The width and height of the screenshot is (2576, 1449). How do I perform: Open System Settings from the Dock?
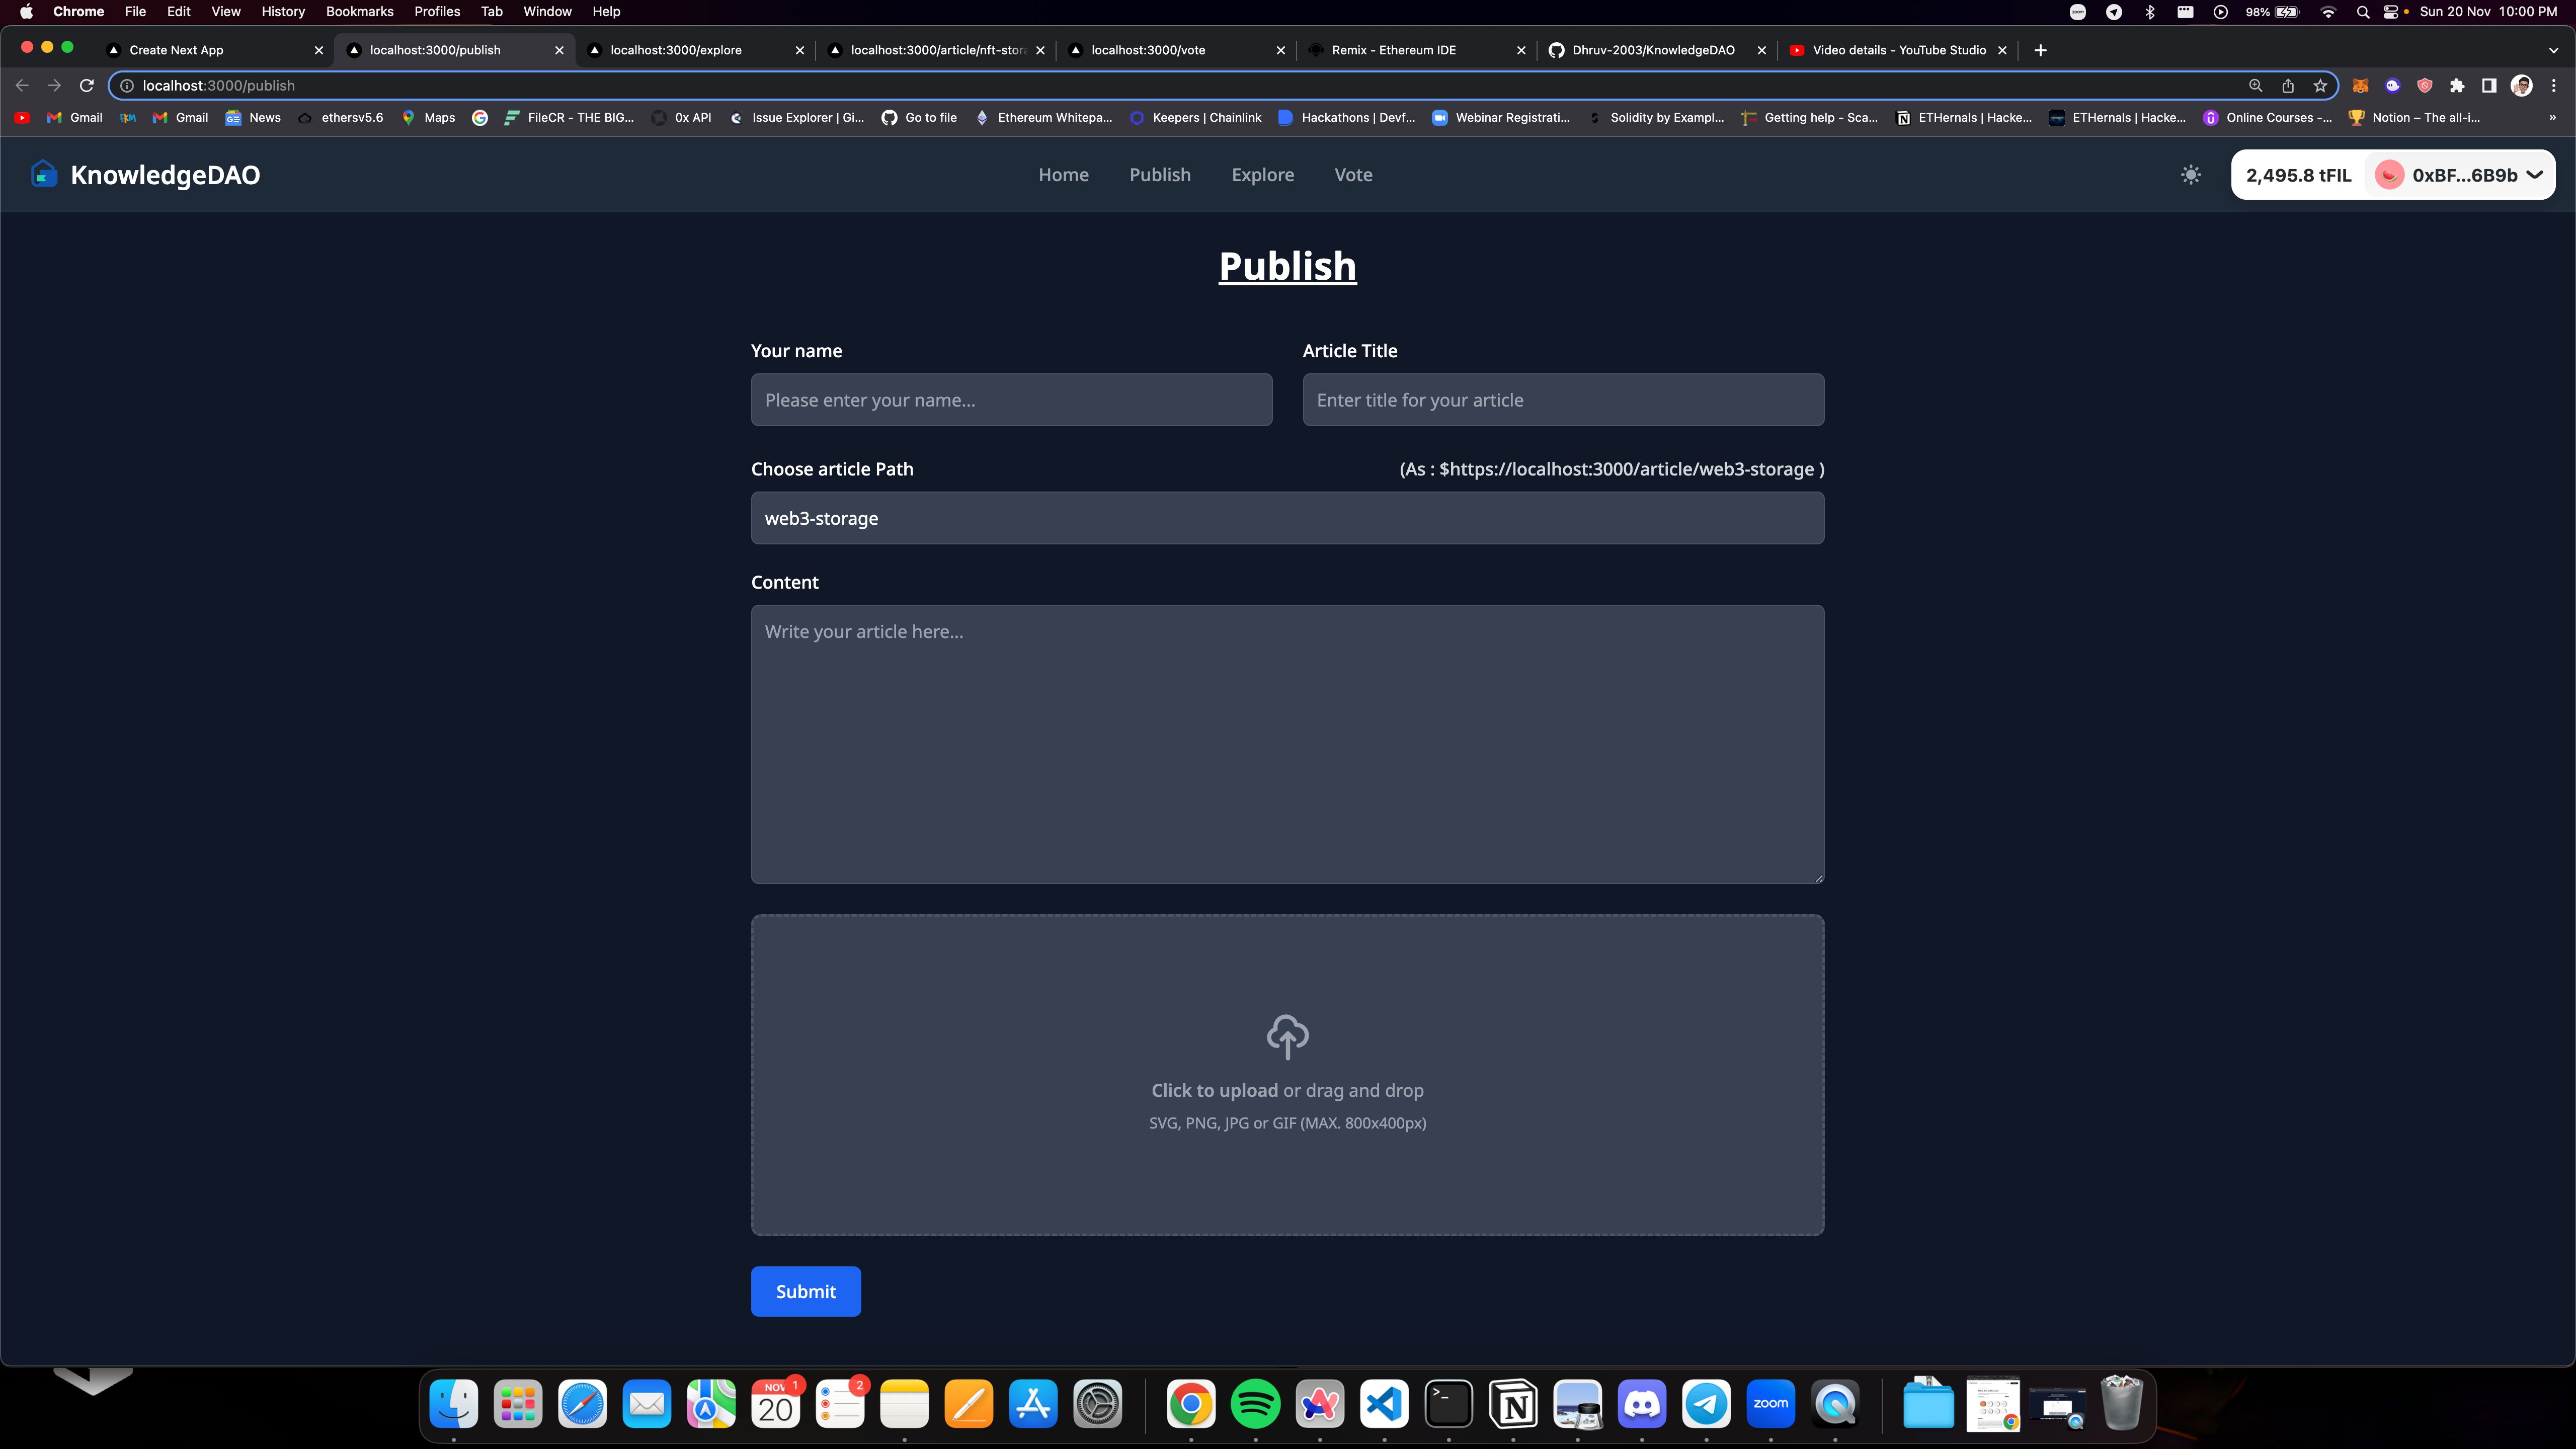(1097, 1404)
